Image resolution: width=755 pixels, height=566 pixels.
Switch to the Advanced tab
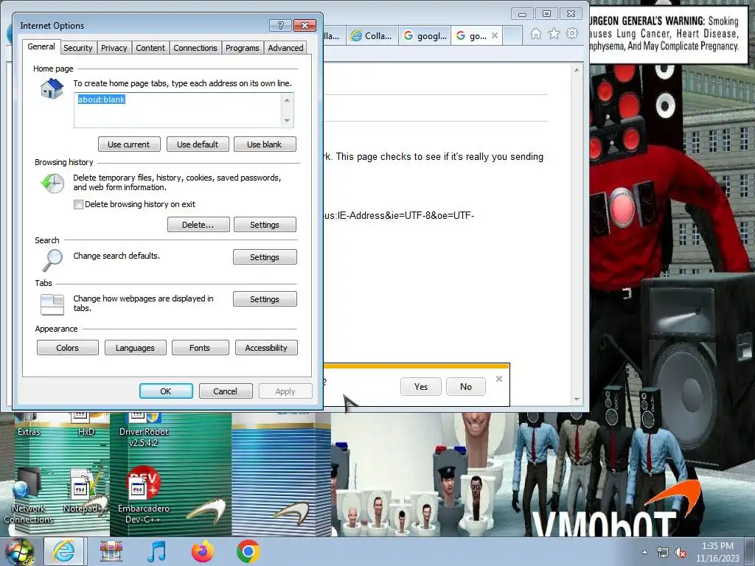tap(285, 48)
